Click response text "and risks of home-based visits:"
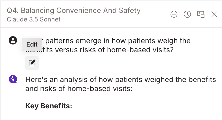The height and width of the screenshot is (120, 222). [x=79, y=89]
